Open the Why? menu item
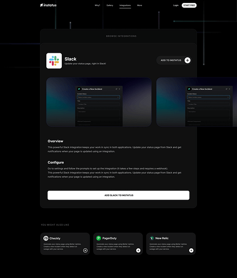The width and height of the screenshot is (237, 278). coord(97,5)
